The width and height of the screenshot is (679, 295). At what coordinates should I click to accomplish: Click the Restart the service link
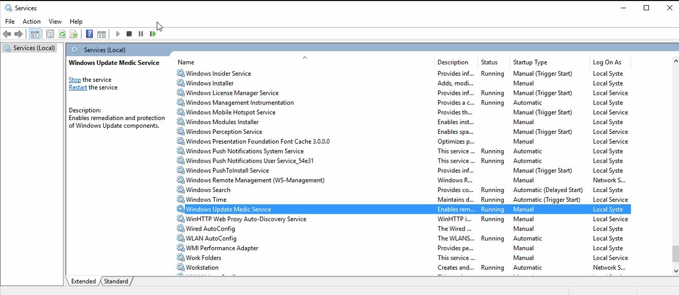(x=78, y=88)
